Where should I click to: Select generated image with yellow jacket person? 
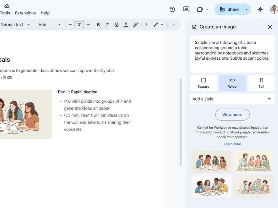pyautogui.click(x=211, y=187)
